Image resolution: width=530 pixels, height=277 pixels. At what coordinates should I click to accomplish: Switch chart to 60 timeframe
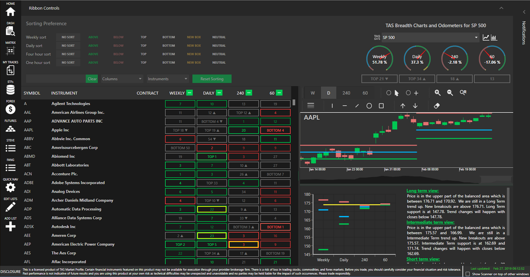(365, 93)
